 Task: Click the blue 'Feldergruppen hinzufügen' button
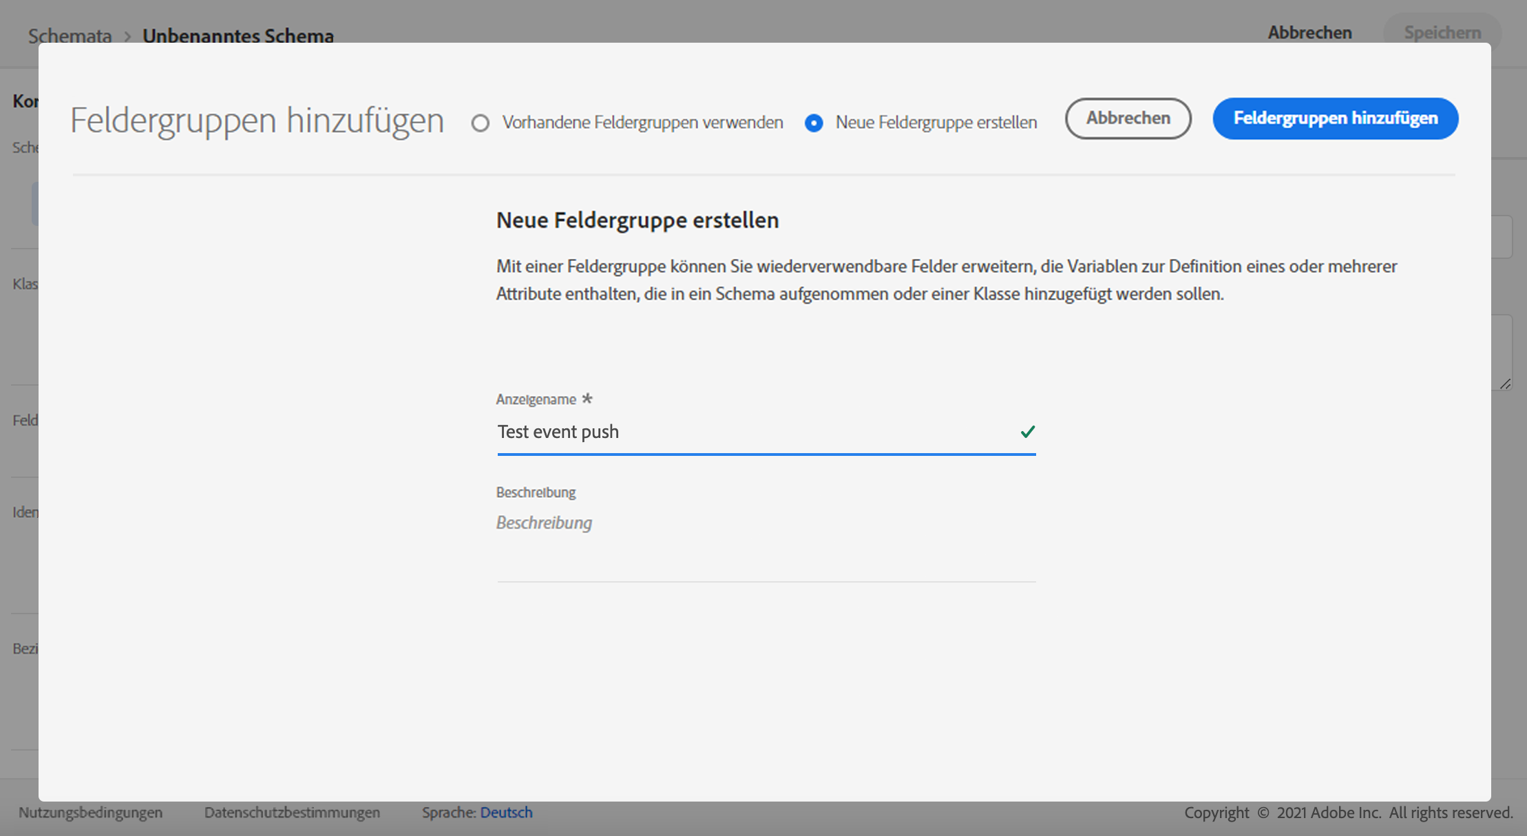click(x=1335, y=118)
